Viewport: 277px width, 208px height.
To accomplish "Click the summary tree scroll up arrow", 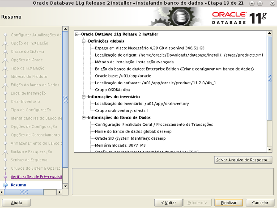I will 269,33.
